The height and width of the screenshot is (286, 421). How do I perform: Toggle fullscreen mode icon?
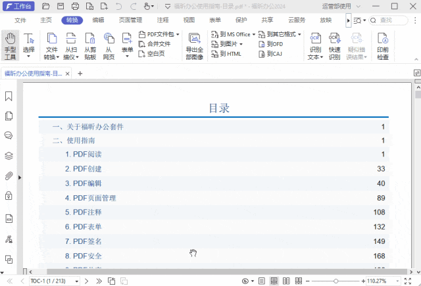tap(408, 281)
